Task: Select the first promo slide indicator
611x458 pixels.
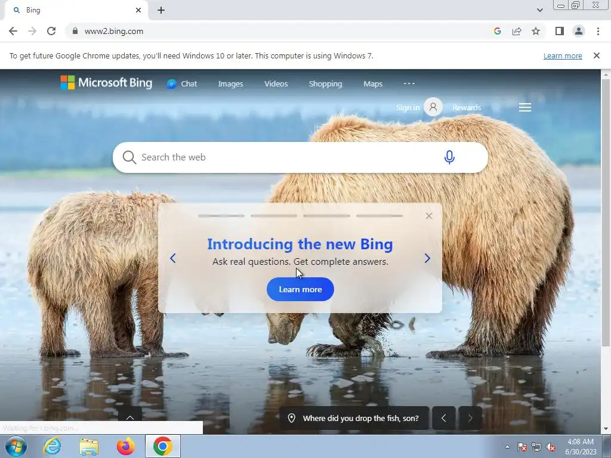Action: click(221, 216)
